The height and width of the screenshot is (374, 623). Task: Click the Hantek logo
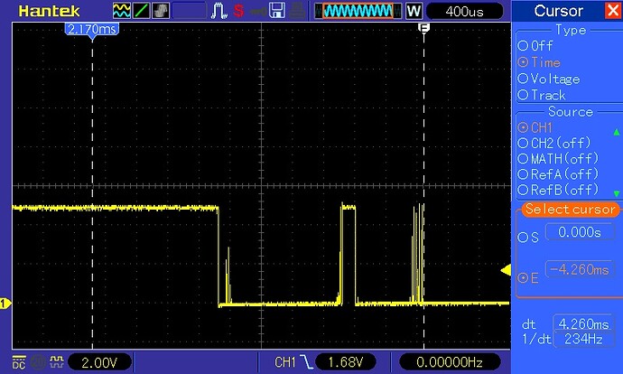(x=49, y=11)
